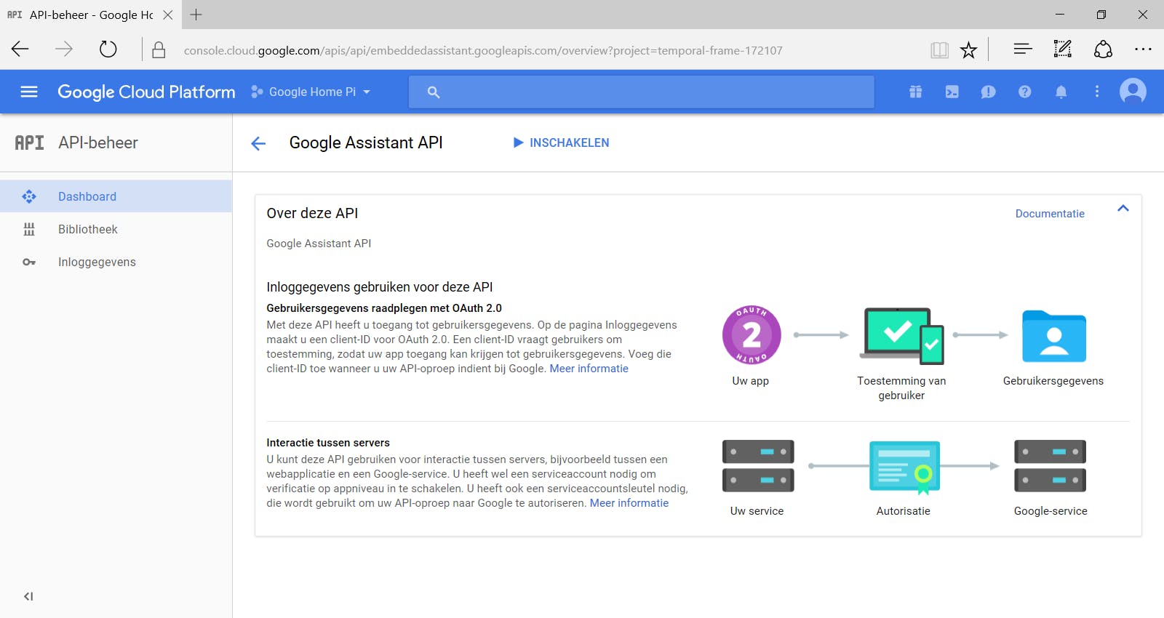The image size is (1164, 618).
Task: Click the API-beheer logo icon
Action: [x=29, y=143]
